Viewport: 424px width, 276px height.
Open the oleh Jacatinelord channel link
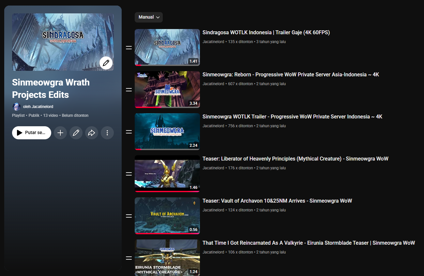[38, 107]
